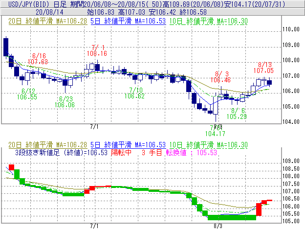Click the red 陽転中 status text

pyautogui.click(x=121, y=153)
